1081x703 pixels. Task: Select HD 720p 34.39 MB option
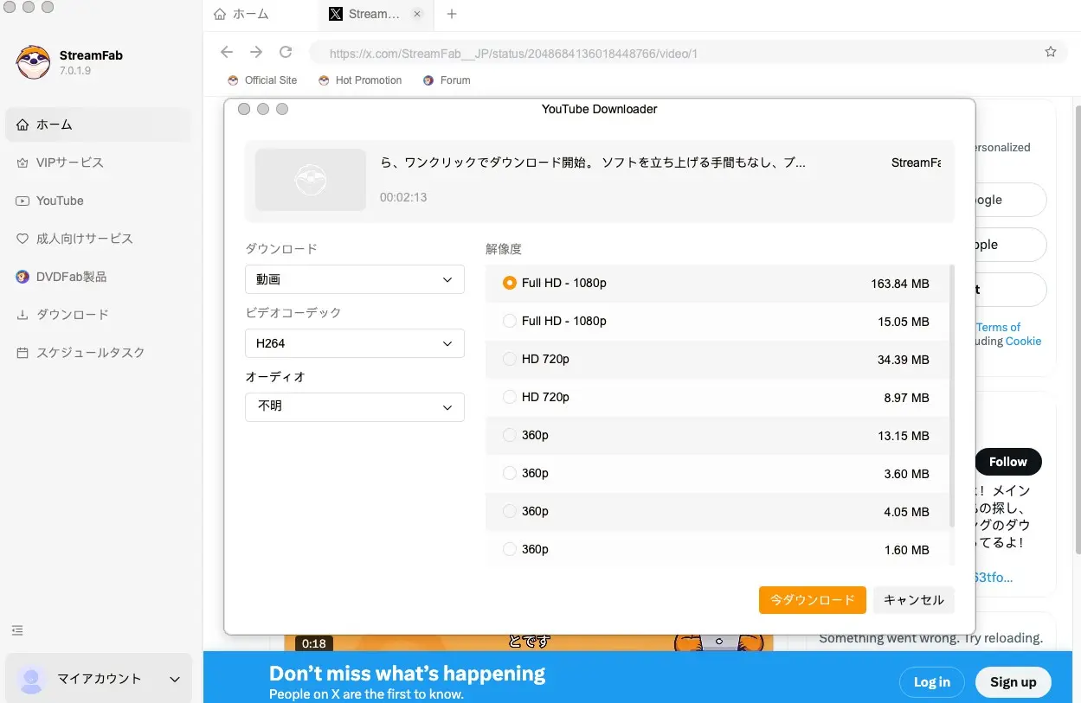[x=717, y=359]
